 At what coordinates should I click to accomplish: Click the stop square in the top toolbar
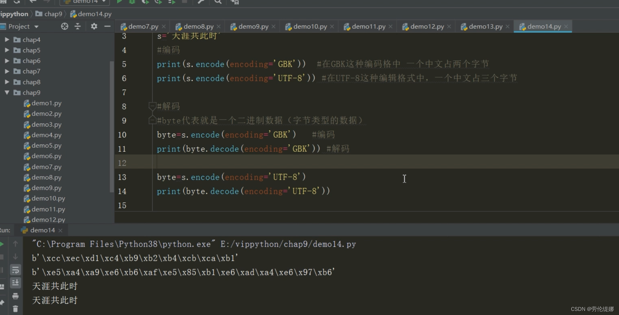tap(185, 2)
